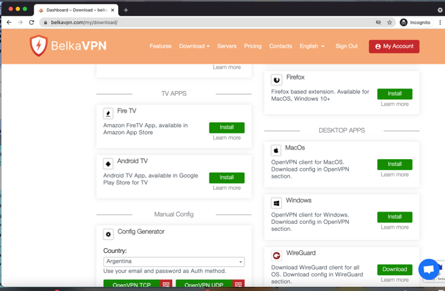Viewport: 445px width, 291px height.
Task: Click the Manual Config section title
Action: coord(174,214)
